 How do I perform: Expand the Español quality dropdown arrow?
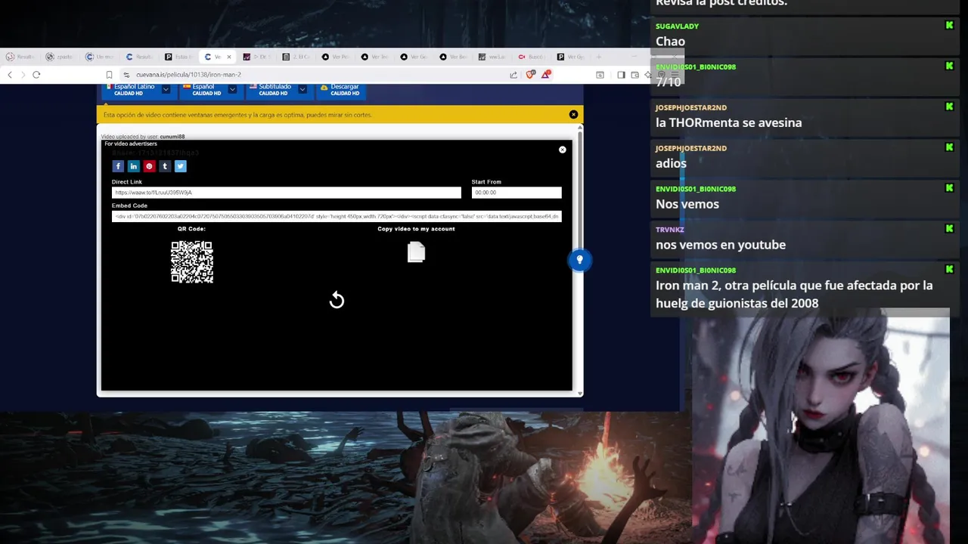click(x=232, y=89)
